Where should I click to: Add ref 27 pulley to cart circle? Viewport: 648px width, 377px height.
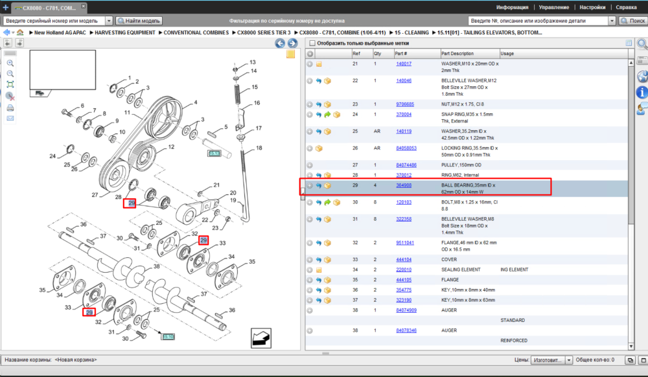pos(310,165)
